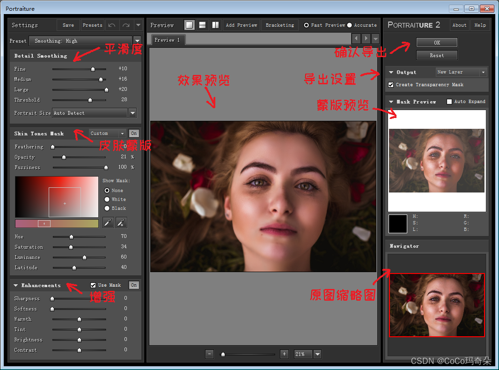This screenshot has height=370, width=499.
Task: Toggle Enhancements On button
Action: (x=134, y=285)
